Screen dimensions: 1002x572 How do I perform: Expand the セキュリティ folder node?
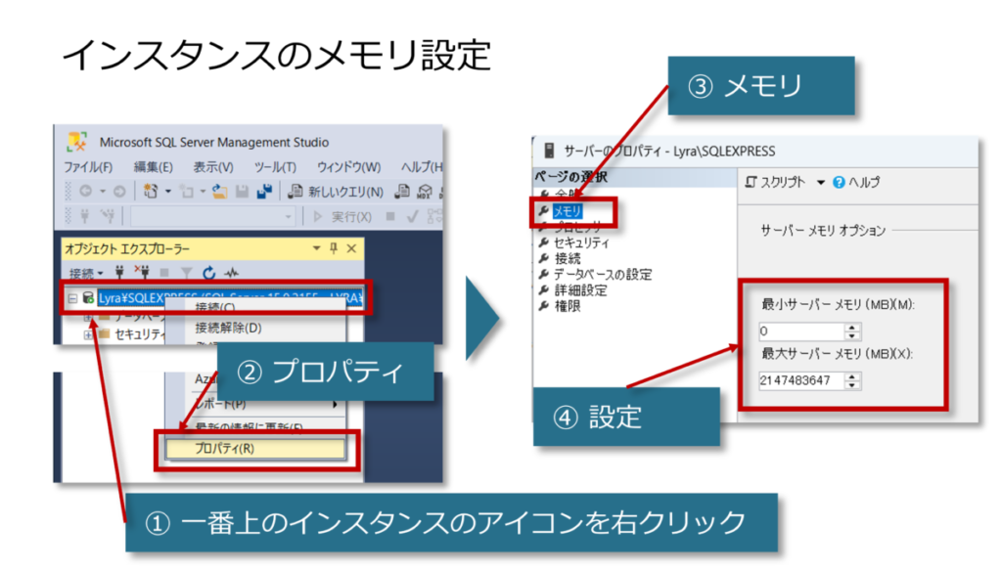coord(88,334)
